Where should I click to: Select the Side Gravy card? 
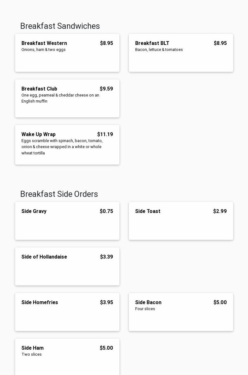(x=67, y=221)
